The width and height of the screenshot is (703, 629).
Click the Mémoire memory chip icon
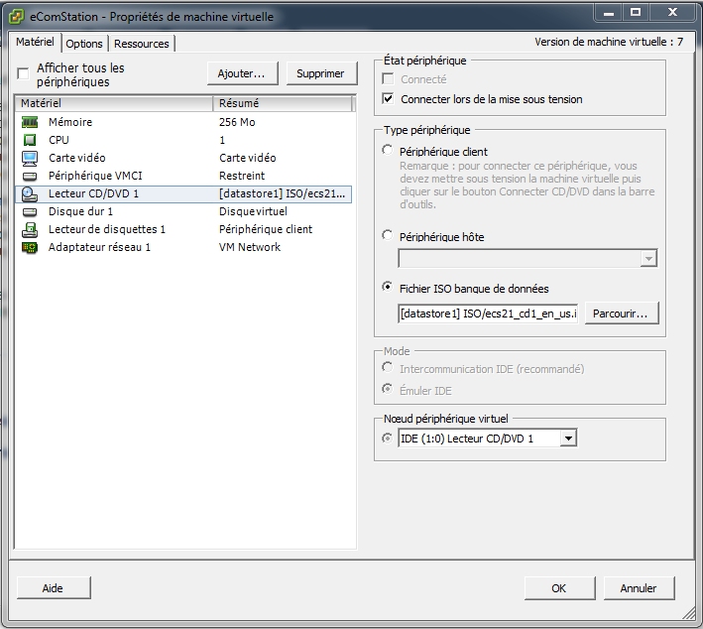tap(30, 122)
